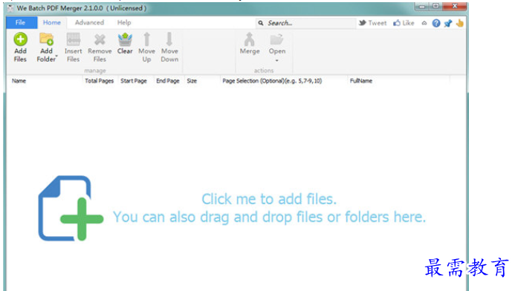Click the 'Click me to add files.' text
515x291 pixels.
(x=269, y=199)
